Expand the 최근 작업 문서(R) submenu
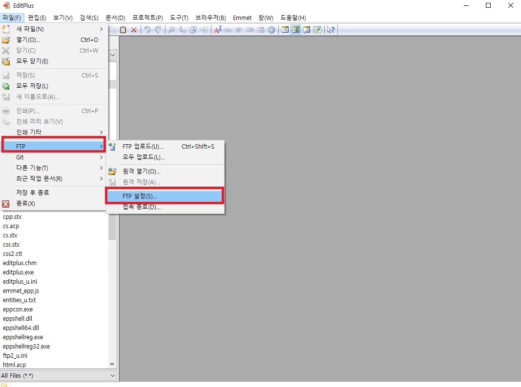The image size is (521, 387). pyautogui.click(x=54, y=178)
